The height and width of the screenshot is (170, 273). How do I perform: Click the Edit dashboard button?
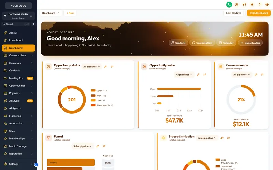259,13
